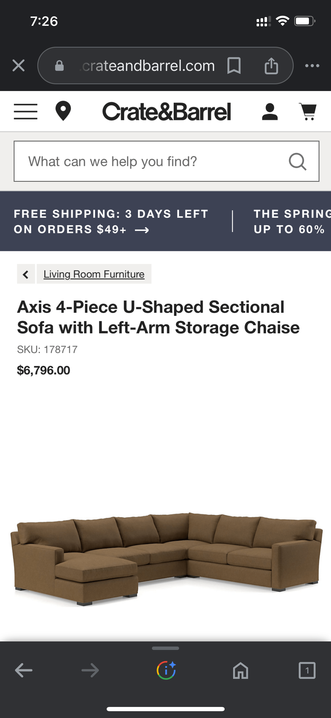Tap the search input field
The width and height of the screenshot is (331, 718).
point(141,161)
